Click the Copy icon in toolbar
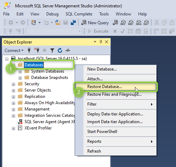176x167 pixels. pyautogui.click(x=164, y=22)
